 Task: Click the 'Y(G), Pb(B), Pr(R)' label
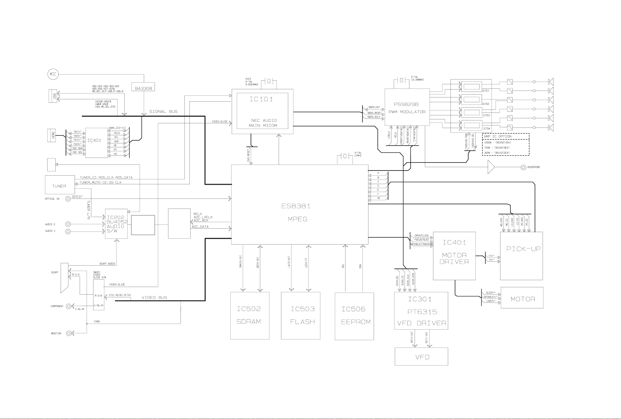(x=120, y=295)
